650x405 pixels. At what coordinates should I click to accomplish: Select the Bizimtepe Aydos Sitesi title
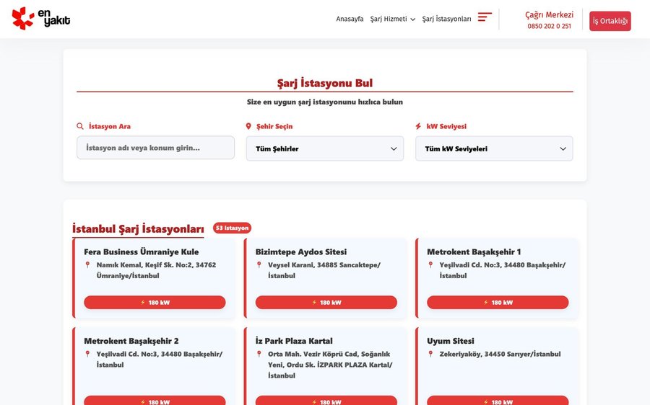coord(301,252)
